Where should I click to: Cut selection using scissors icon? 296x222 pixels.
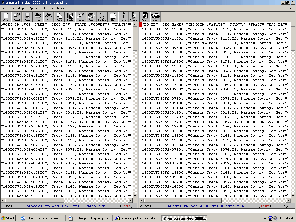(x=49, y=17)
